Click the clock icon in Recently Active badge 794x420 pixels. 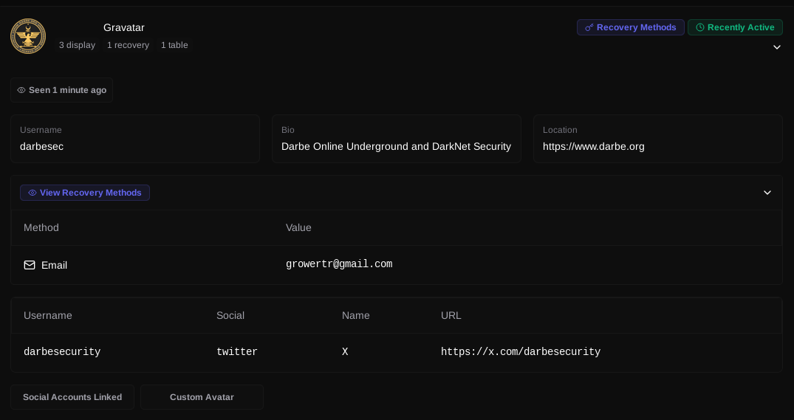click(699, 27)
